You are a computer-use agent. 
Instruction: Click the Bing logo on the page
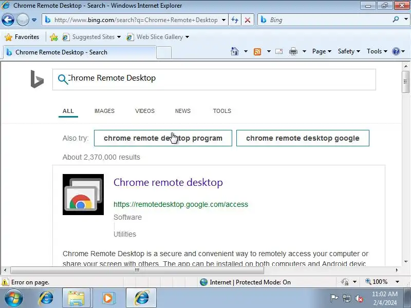(x=37, y=79)
